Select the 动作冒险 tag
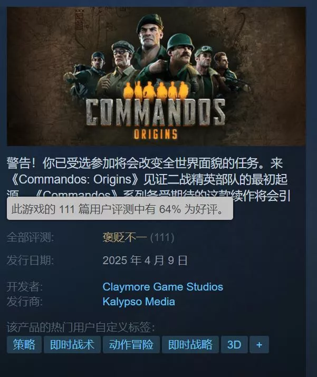Screen dimensions: 317x377 [131, 344]
